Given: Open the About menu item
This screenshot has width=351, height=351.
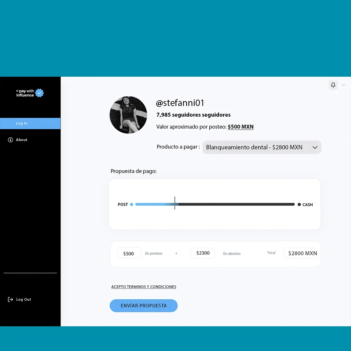Looking at the screenshot, I should coord(22,140).
